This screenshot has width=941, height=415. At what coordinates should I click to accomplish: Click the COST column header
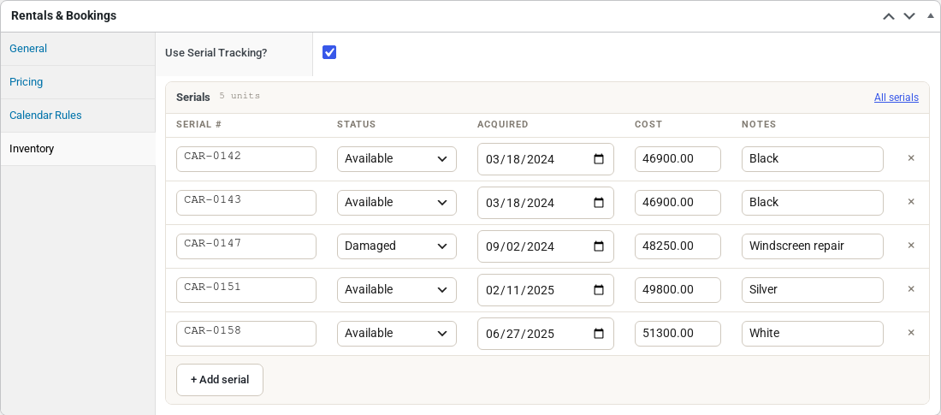pyautogui.click(x=648, y=124)
